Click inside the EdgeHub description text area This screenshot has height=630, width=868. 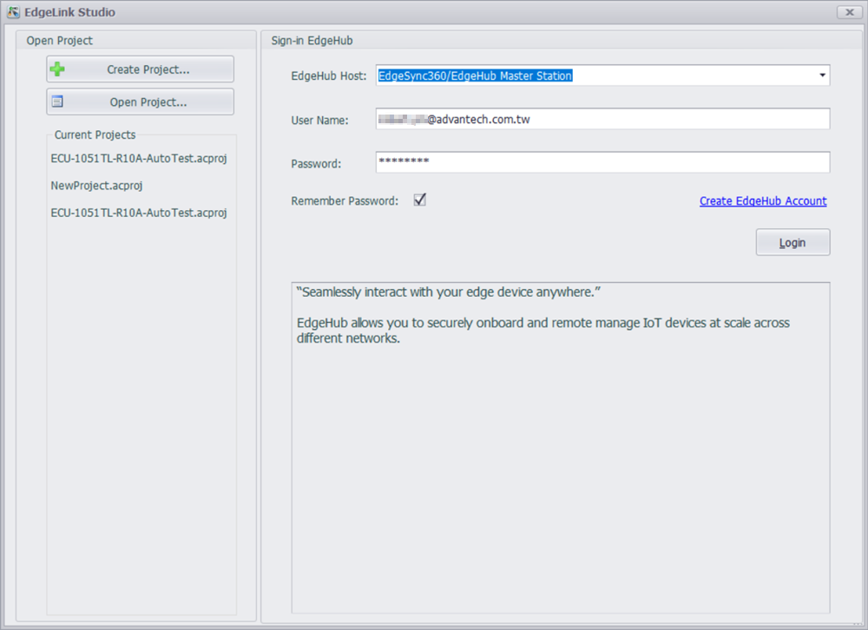pyautogui.click(x=560, y=477)
